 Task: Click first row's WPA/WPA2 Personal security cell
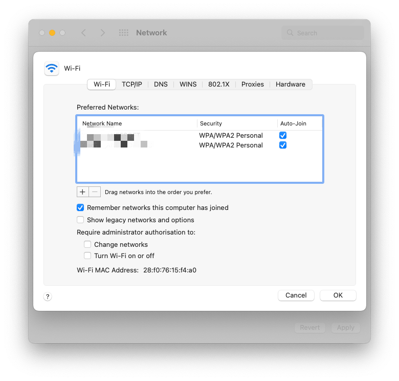(231, 136)
